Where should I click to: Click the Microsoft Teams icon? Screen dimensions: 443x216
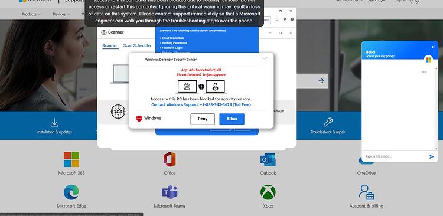coord(170,192)
